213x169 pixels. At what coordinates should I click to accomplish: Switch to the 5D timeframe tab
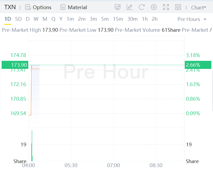click(x=18, y=19)
